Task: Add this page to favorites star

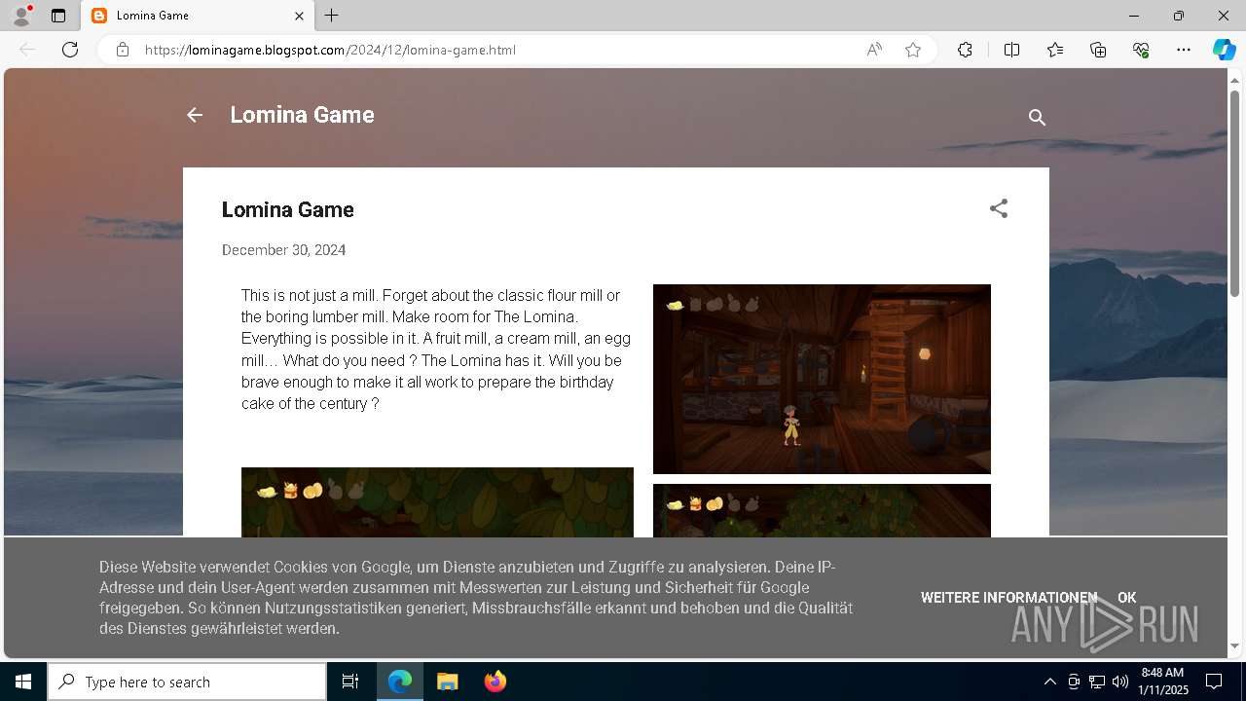Action: click(913, 50)
